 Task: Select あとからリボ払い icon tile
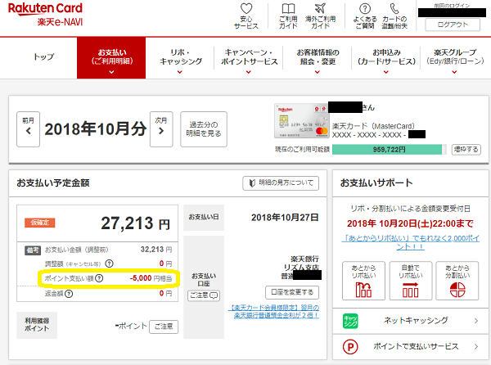(363, 281)
